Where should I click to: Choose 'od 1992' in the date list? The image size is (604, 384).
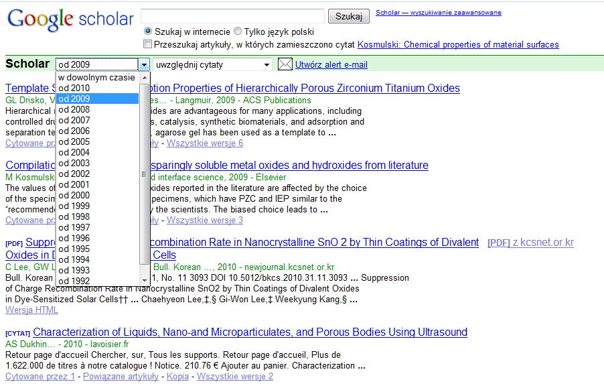[x=98, y=281]
